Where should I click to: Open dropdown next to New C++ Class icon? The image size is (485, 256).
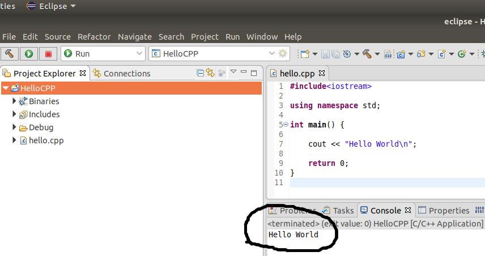click(x=472, y=54)
